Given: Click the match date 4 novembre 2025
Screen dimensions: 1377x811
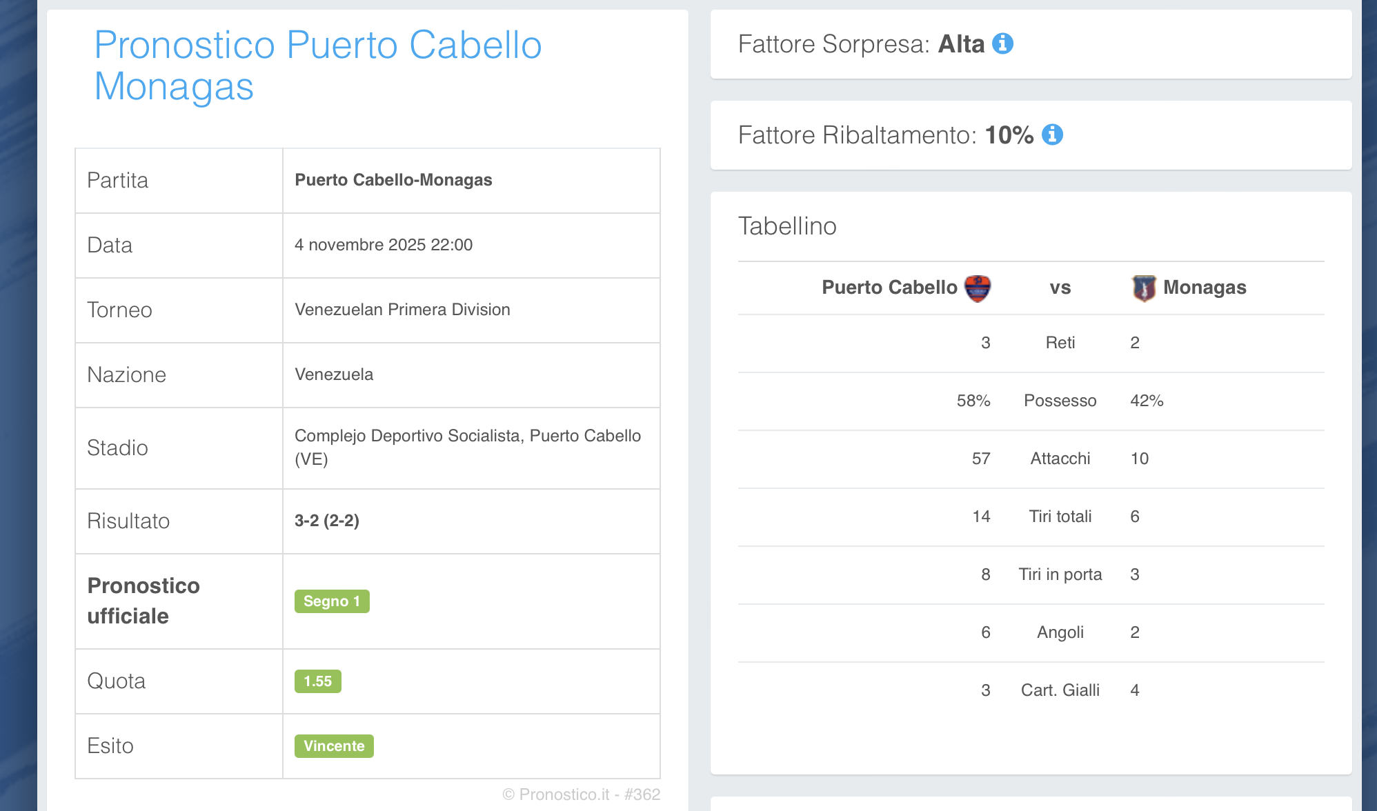Looking at the screenshot, I should (x=383, y=245).
